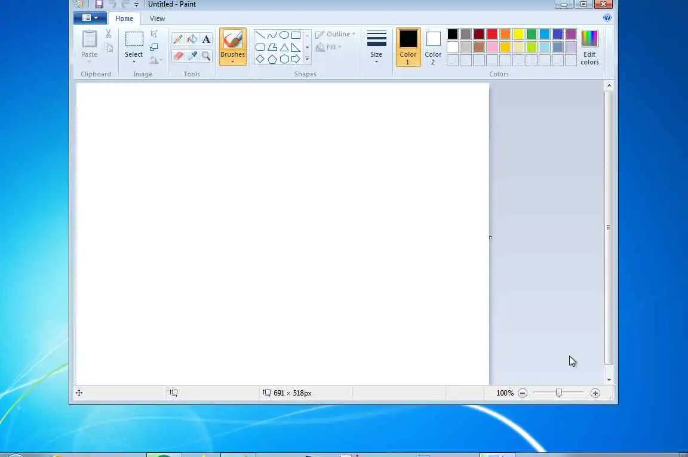688x457 pixels.
Task: Open the Customize Quick Access Toolbar arrow
Action: [x=136, y=5]
